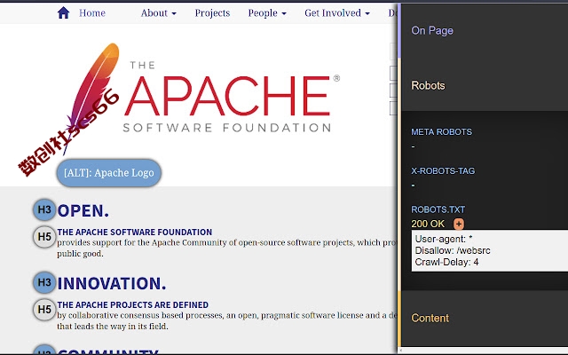Click the 'Crawl-Delay: 4' line
This screenshot has height=355, width=568.
point(446,262)
